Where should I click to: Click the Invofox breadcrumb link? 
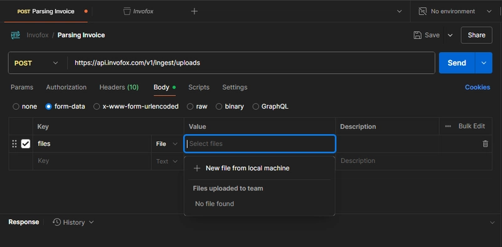[38, 35]
